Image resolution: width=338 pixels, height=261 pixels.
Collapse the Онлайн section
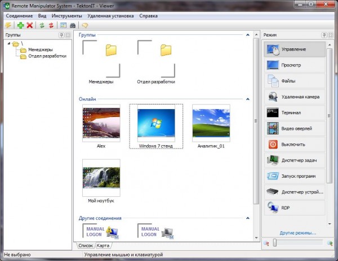[248, 99]
